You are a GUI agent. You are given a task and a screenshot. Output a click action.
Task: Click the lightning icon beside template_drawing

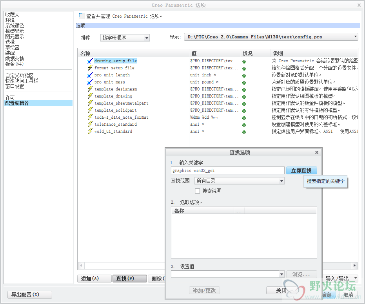point(90,96)
